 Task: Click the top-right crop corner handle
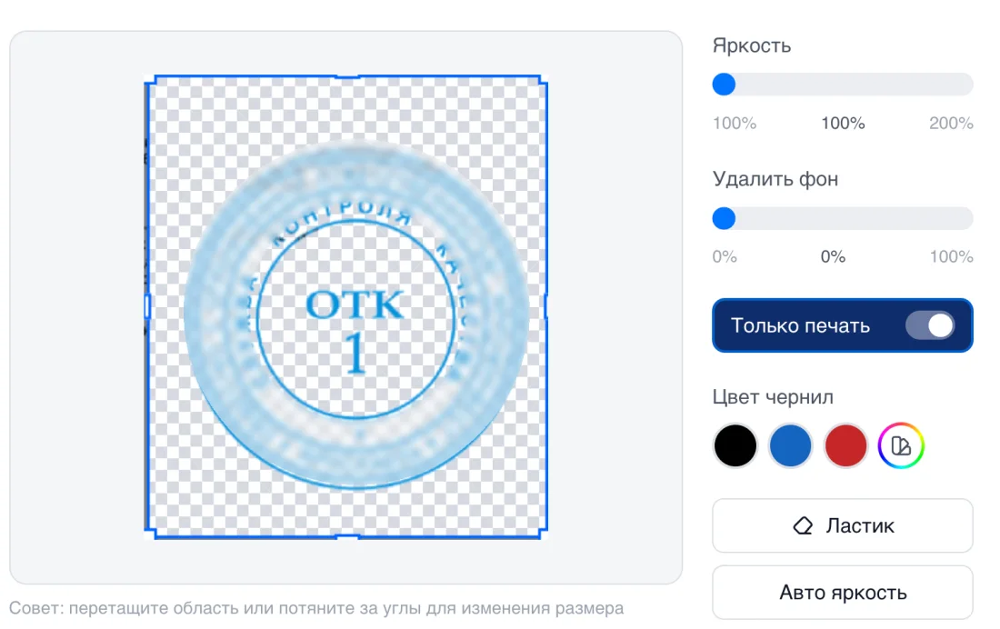coord(542,80)
